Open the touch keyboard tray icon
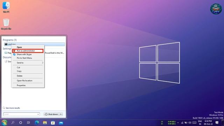 tap(194, 122)
